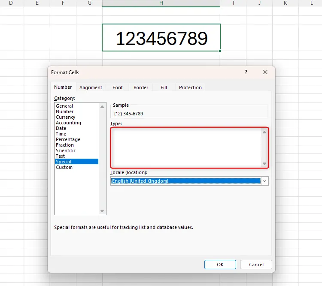The width and height of the screenshot is (322, 286).
Task: Go to the Protection tab
Action: (x=190, y=87)
